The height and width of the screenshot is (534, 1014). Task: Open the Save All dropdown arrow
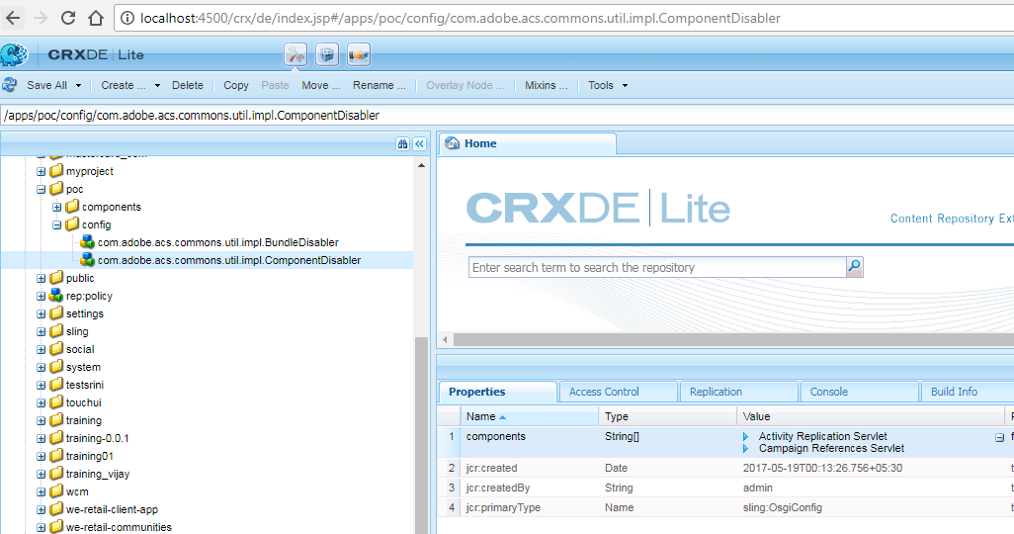point(78,85)
